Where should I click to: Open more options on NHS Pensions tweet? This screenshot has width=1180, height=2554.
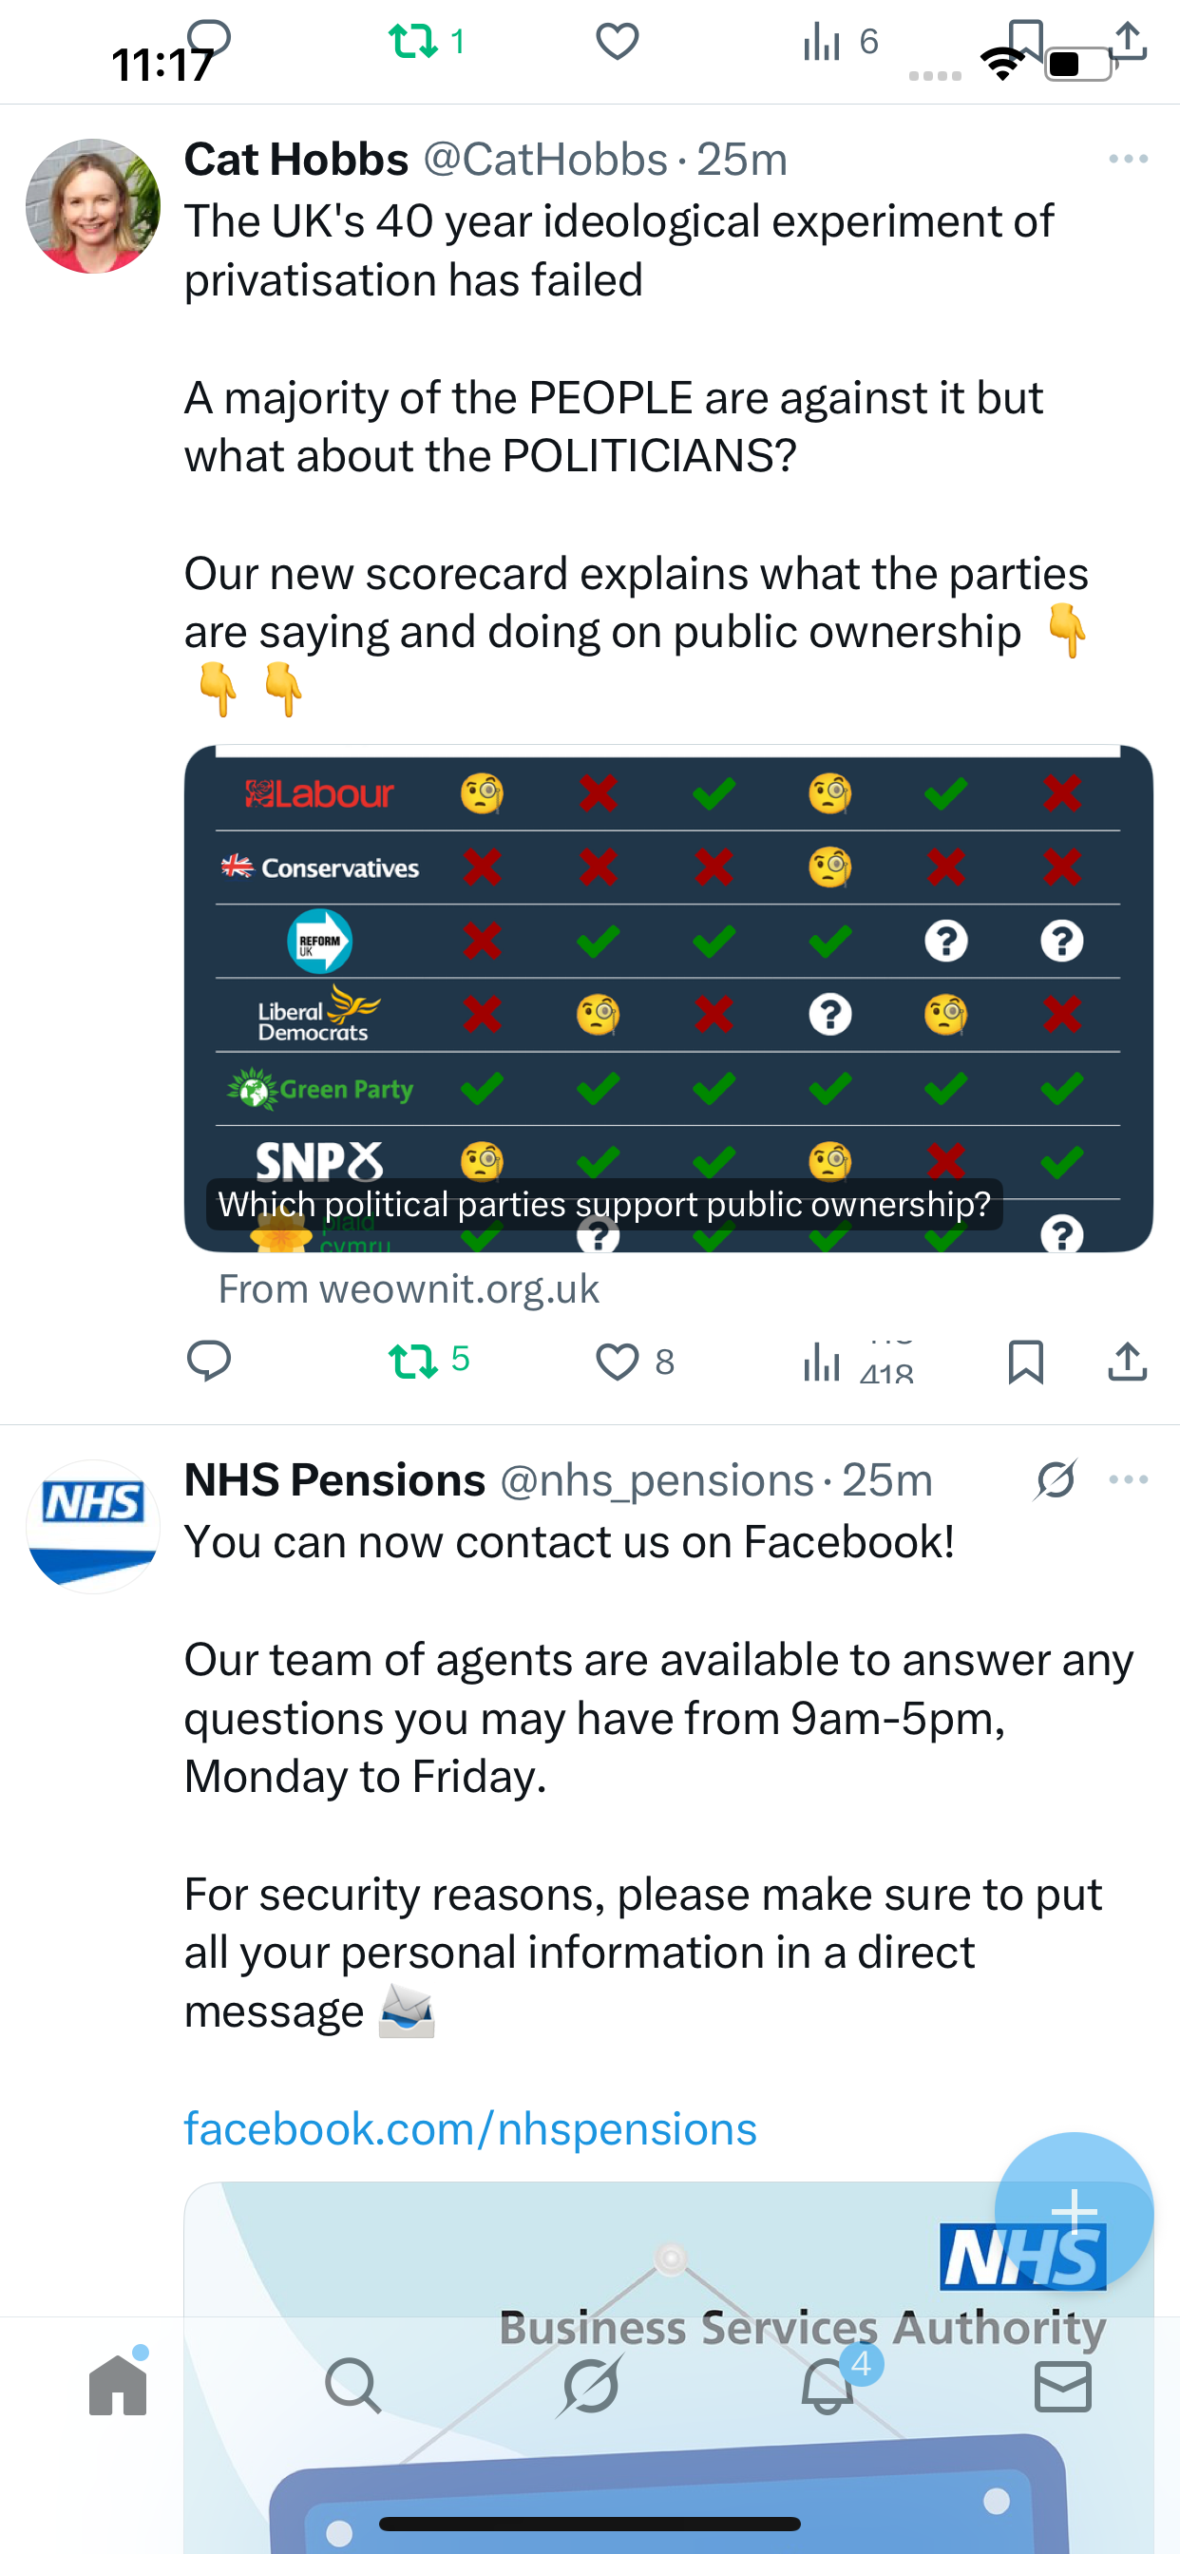1129,1479
